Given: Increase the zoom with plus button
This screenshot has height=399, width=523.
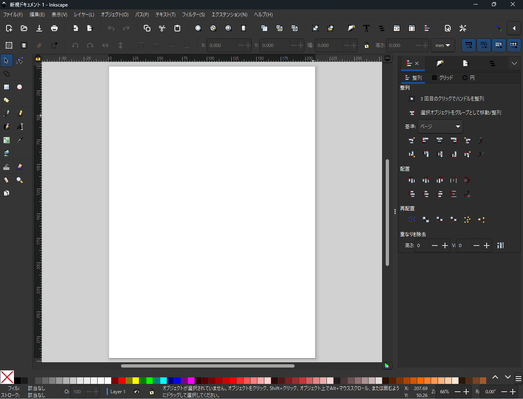Looking at the screenshot, I should [x=466, y=392].
